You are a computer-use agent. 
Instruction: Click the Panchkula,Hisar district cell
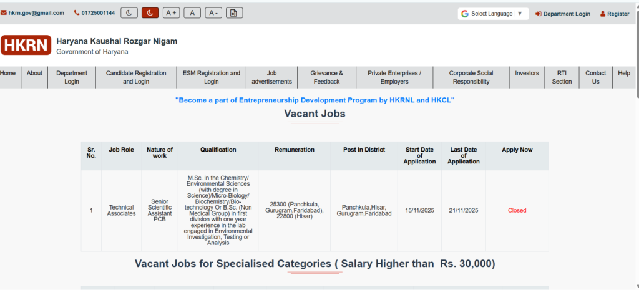click(x=364, y=211)
